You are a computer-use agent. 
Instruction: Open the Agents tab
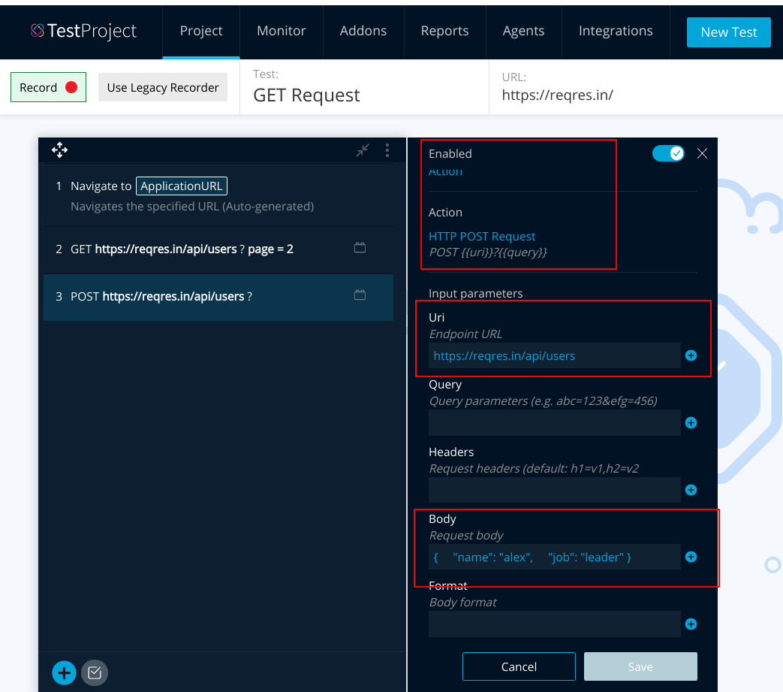[523, 31]
